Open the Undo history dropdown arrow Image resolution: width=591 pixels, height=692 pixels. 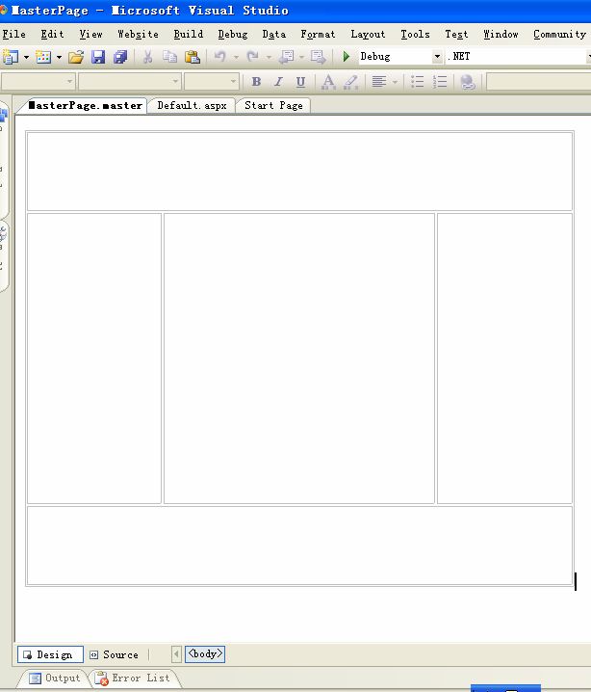(x=236, y=57)
